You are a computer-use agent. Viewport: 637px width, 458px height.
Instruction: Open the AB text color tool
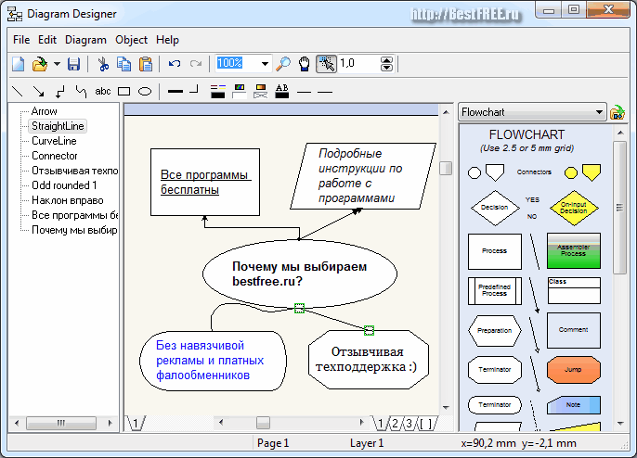click(282, 91)
